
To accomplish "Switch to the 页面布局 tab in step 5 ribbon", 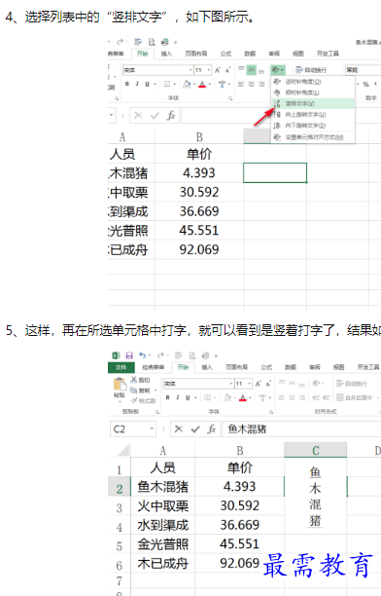I will 237,367.
